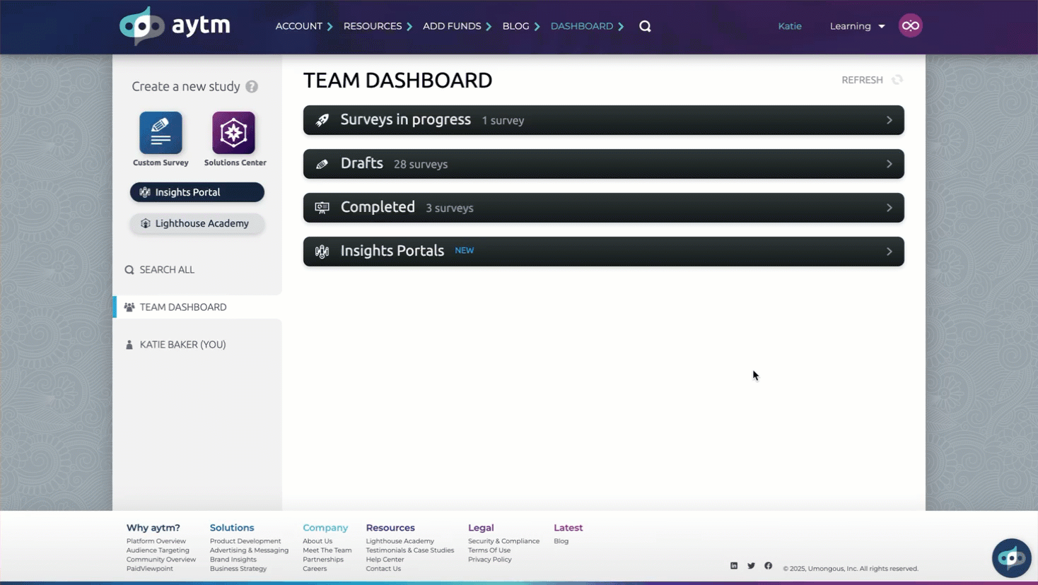This screenshot has height=585, width=1038.
Task: Click the infinity avatar icon
Action: [x=910, y=26]
